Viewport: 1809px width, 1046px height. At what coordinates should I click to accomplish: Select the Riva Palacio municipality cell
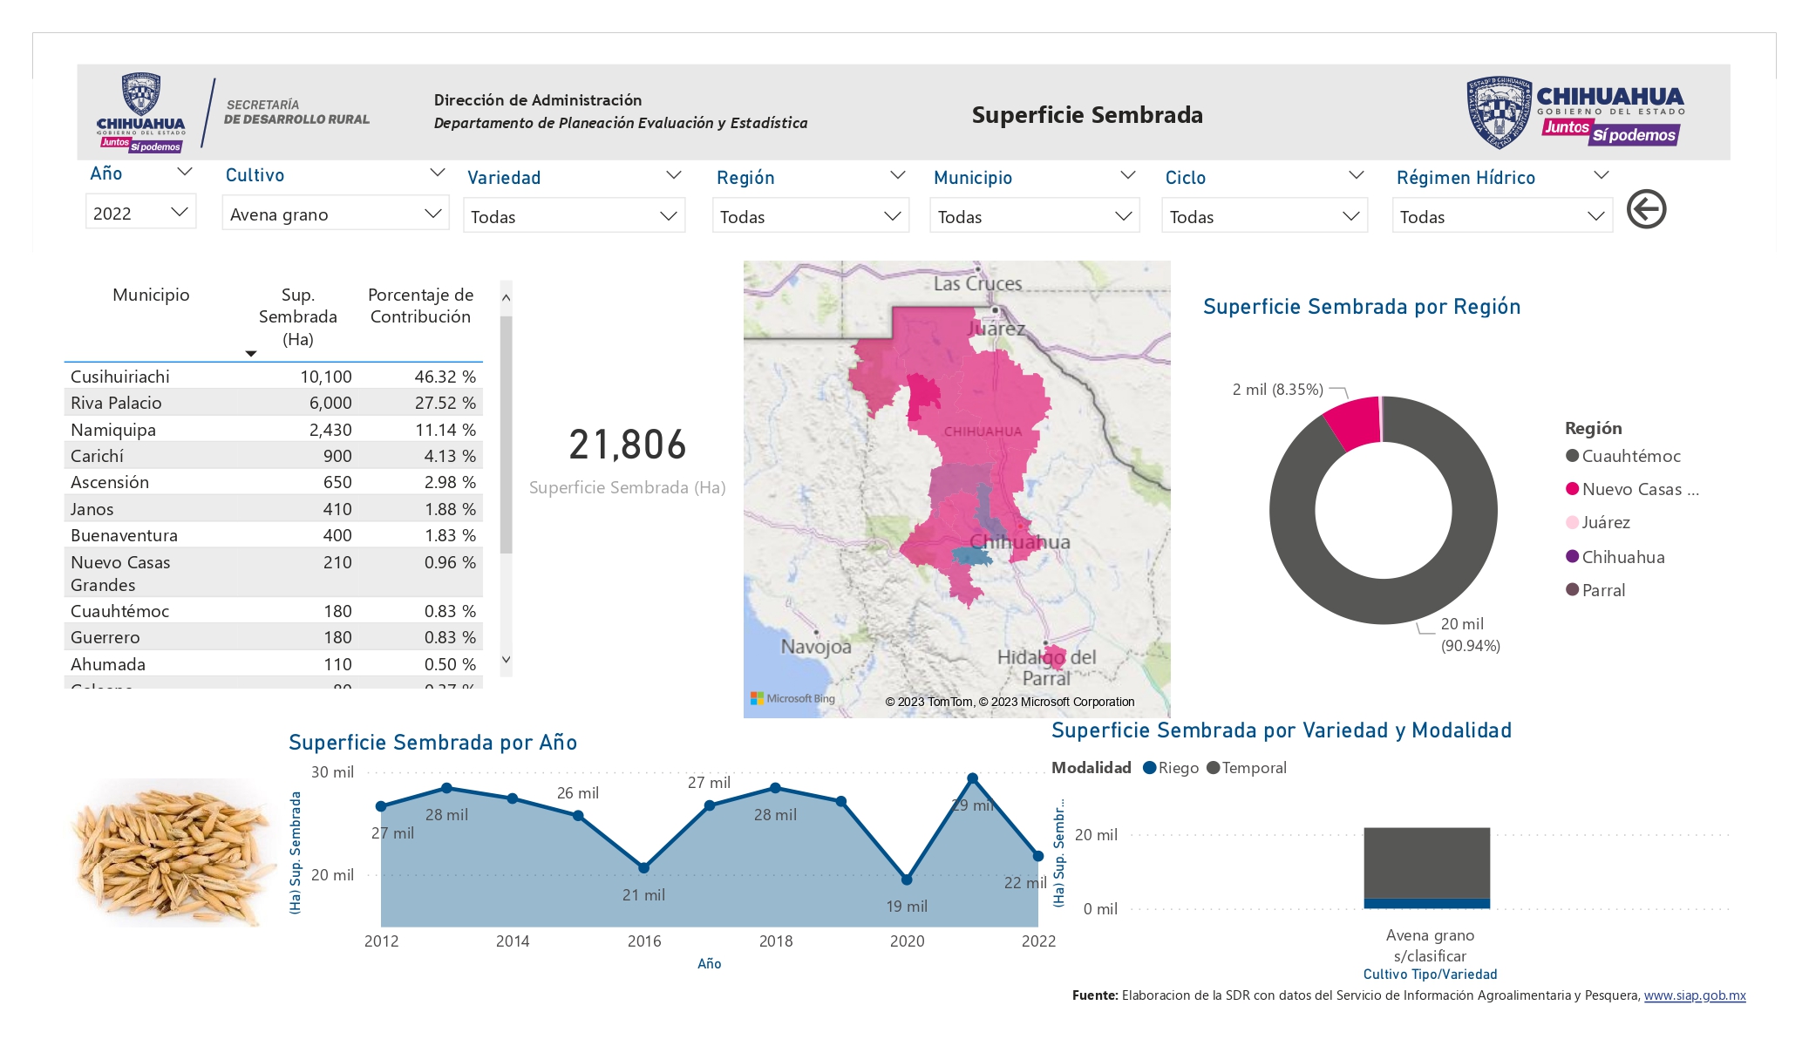click(x=116, y=403)
